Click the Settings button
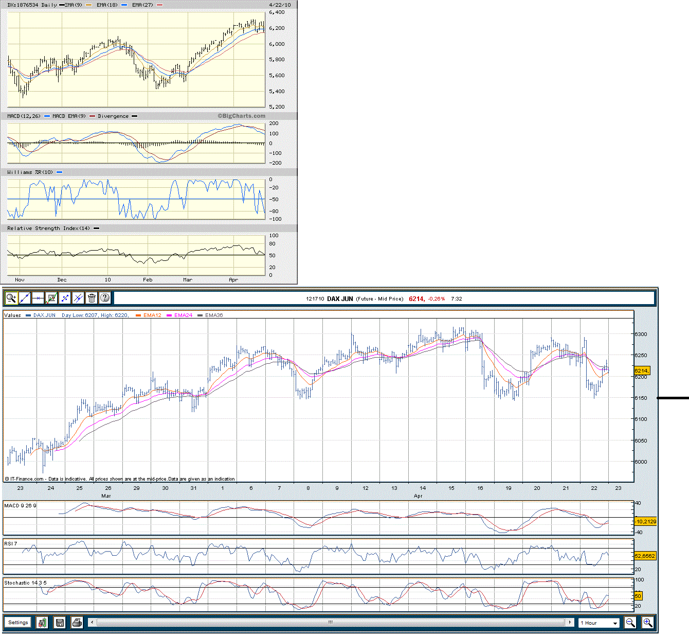Viewport: 689px width, 636px height. (x=18, y=623)
